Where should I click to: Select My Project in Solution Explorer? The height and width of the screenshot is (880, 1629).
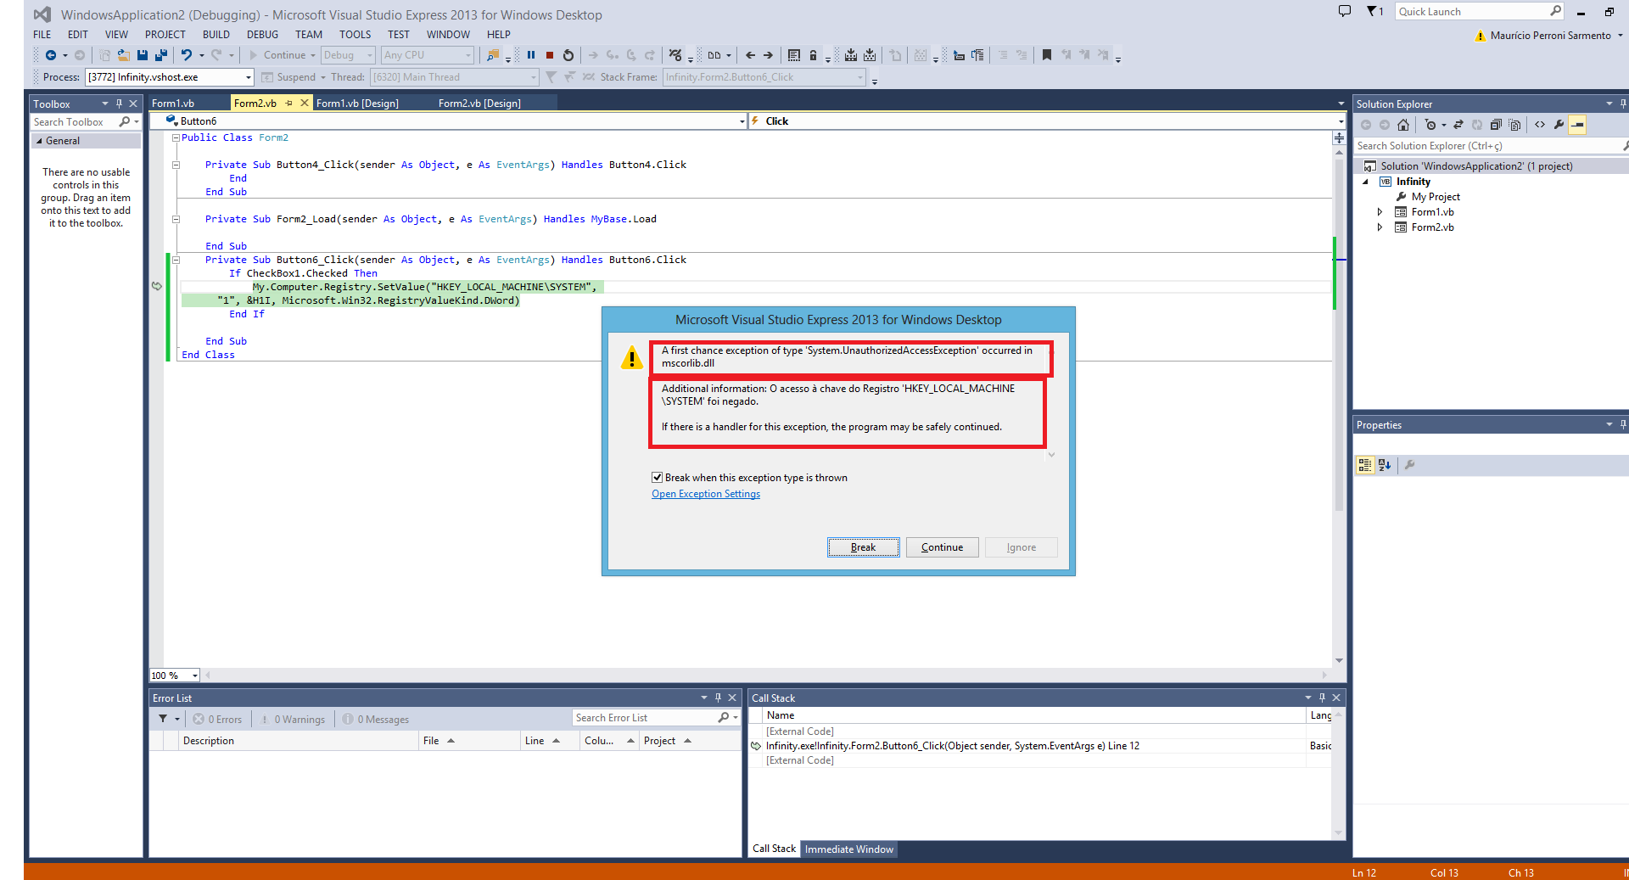point(1436,197)
